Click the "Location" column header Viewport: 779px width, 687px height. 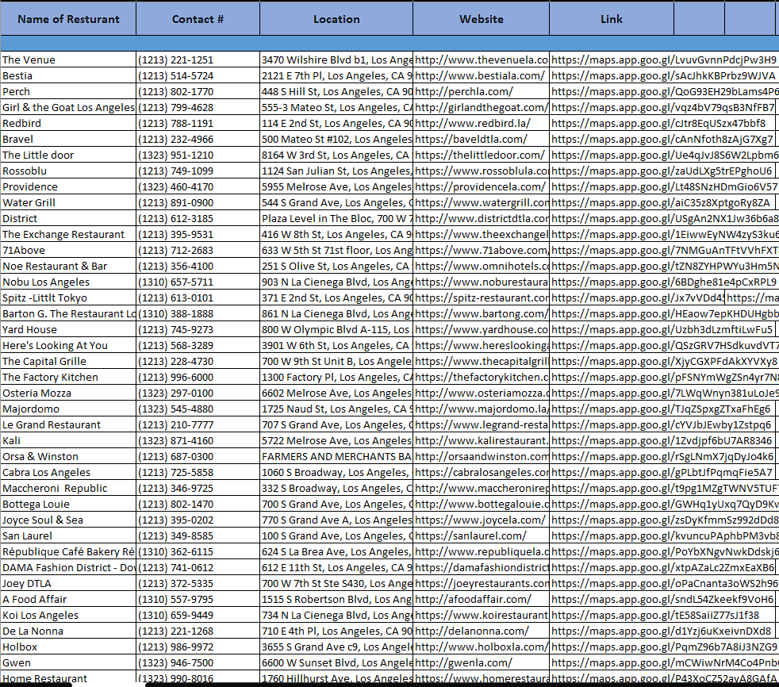point(336,19)
